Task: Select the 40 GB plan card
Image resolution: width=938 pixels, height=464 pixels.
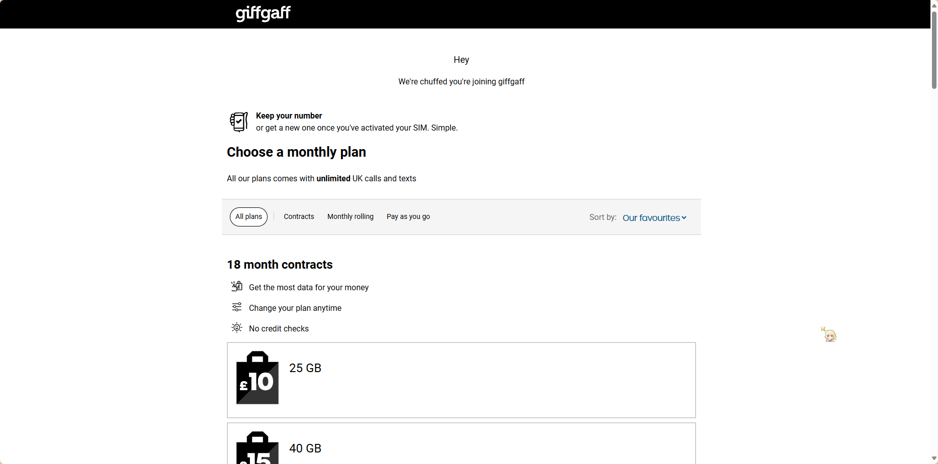Action: click(461, 444)
